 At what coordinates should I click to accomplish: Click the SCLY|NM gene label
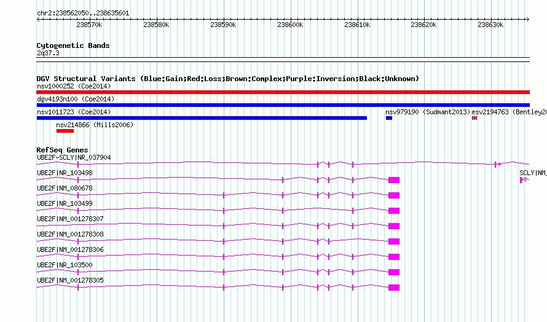coord(533,173)
